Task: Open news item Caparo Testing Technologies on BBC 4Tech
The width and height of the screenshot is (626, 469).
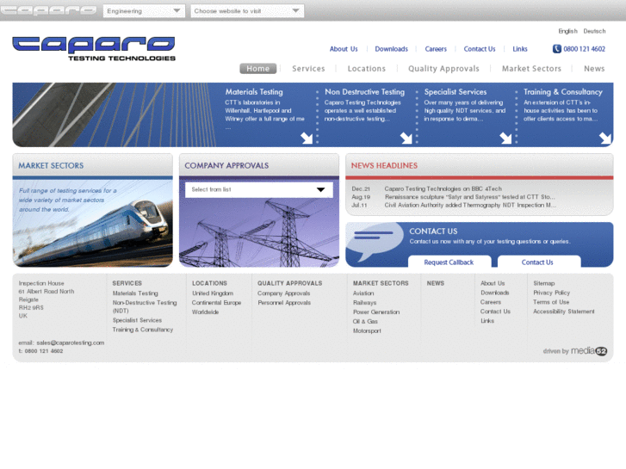Action: point(443,188)
